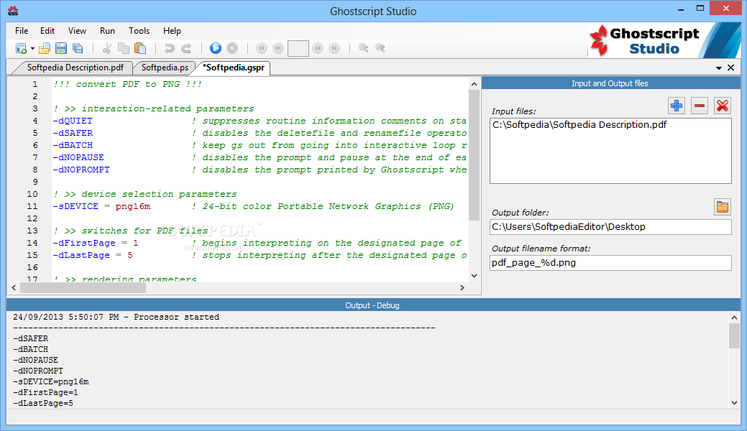The image size is (747, 431).
Task: Click the -dNOPROMPT line in editor
Action: click(x=260, y=170)
